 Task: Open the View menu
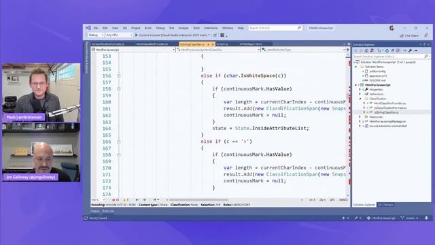(x=115, y=28)
